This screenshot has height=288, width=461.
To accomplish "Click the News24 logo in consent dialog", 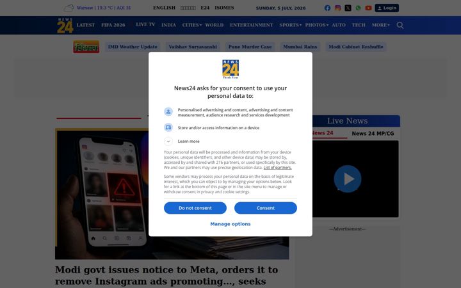I will pyautogui.click(x=230, y=69).
